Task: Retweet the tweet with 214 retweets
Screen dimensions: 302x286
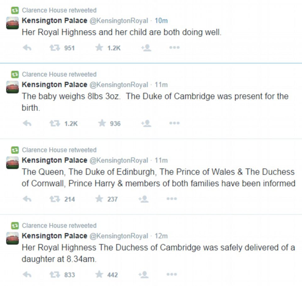Action: tap(54, 199)
